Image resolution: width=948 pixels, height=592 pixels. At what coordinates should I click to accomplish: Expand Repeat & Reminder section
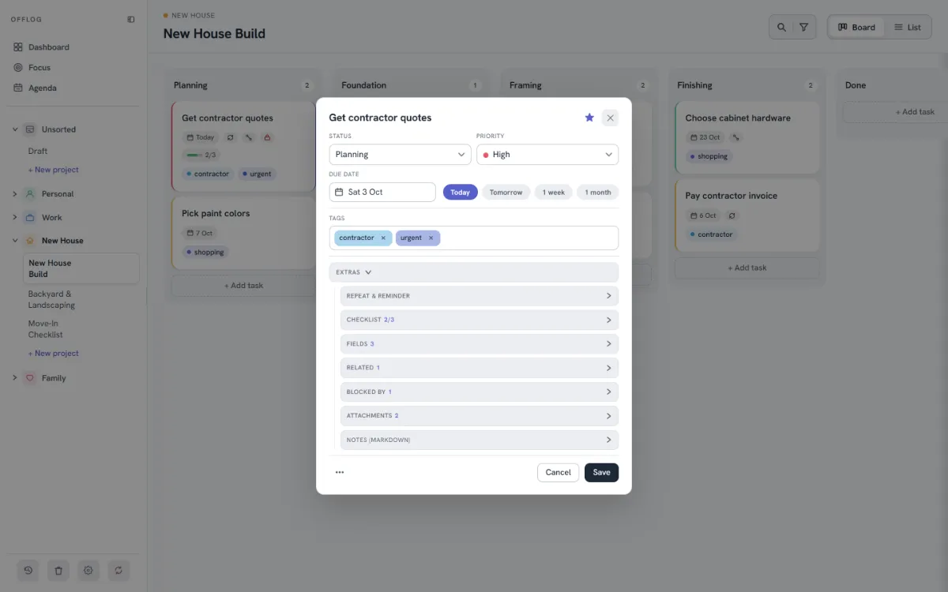(x=480, y=296)
